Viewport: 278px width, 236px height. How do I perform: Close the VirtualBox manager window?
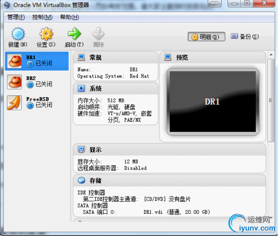pos(264,3)
